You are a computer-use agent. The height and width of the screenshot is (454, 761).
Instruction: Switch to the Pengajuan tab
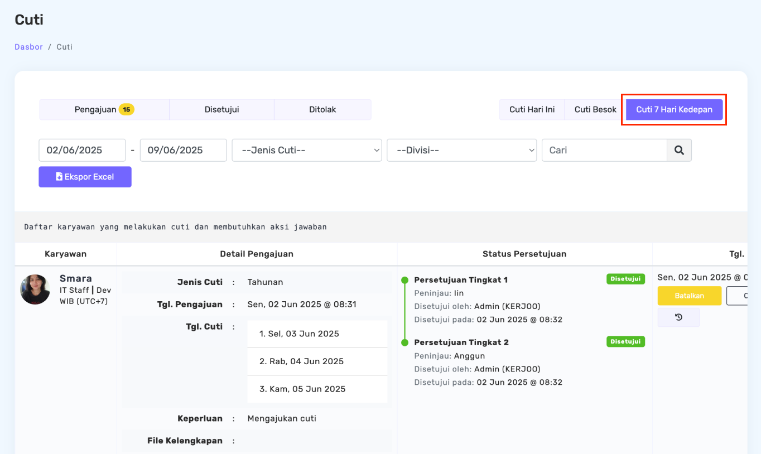[104, 110]
